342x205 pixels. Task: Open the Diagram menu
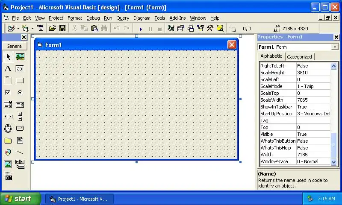tap(142, 18)
